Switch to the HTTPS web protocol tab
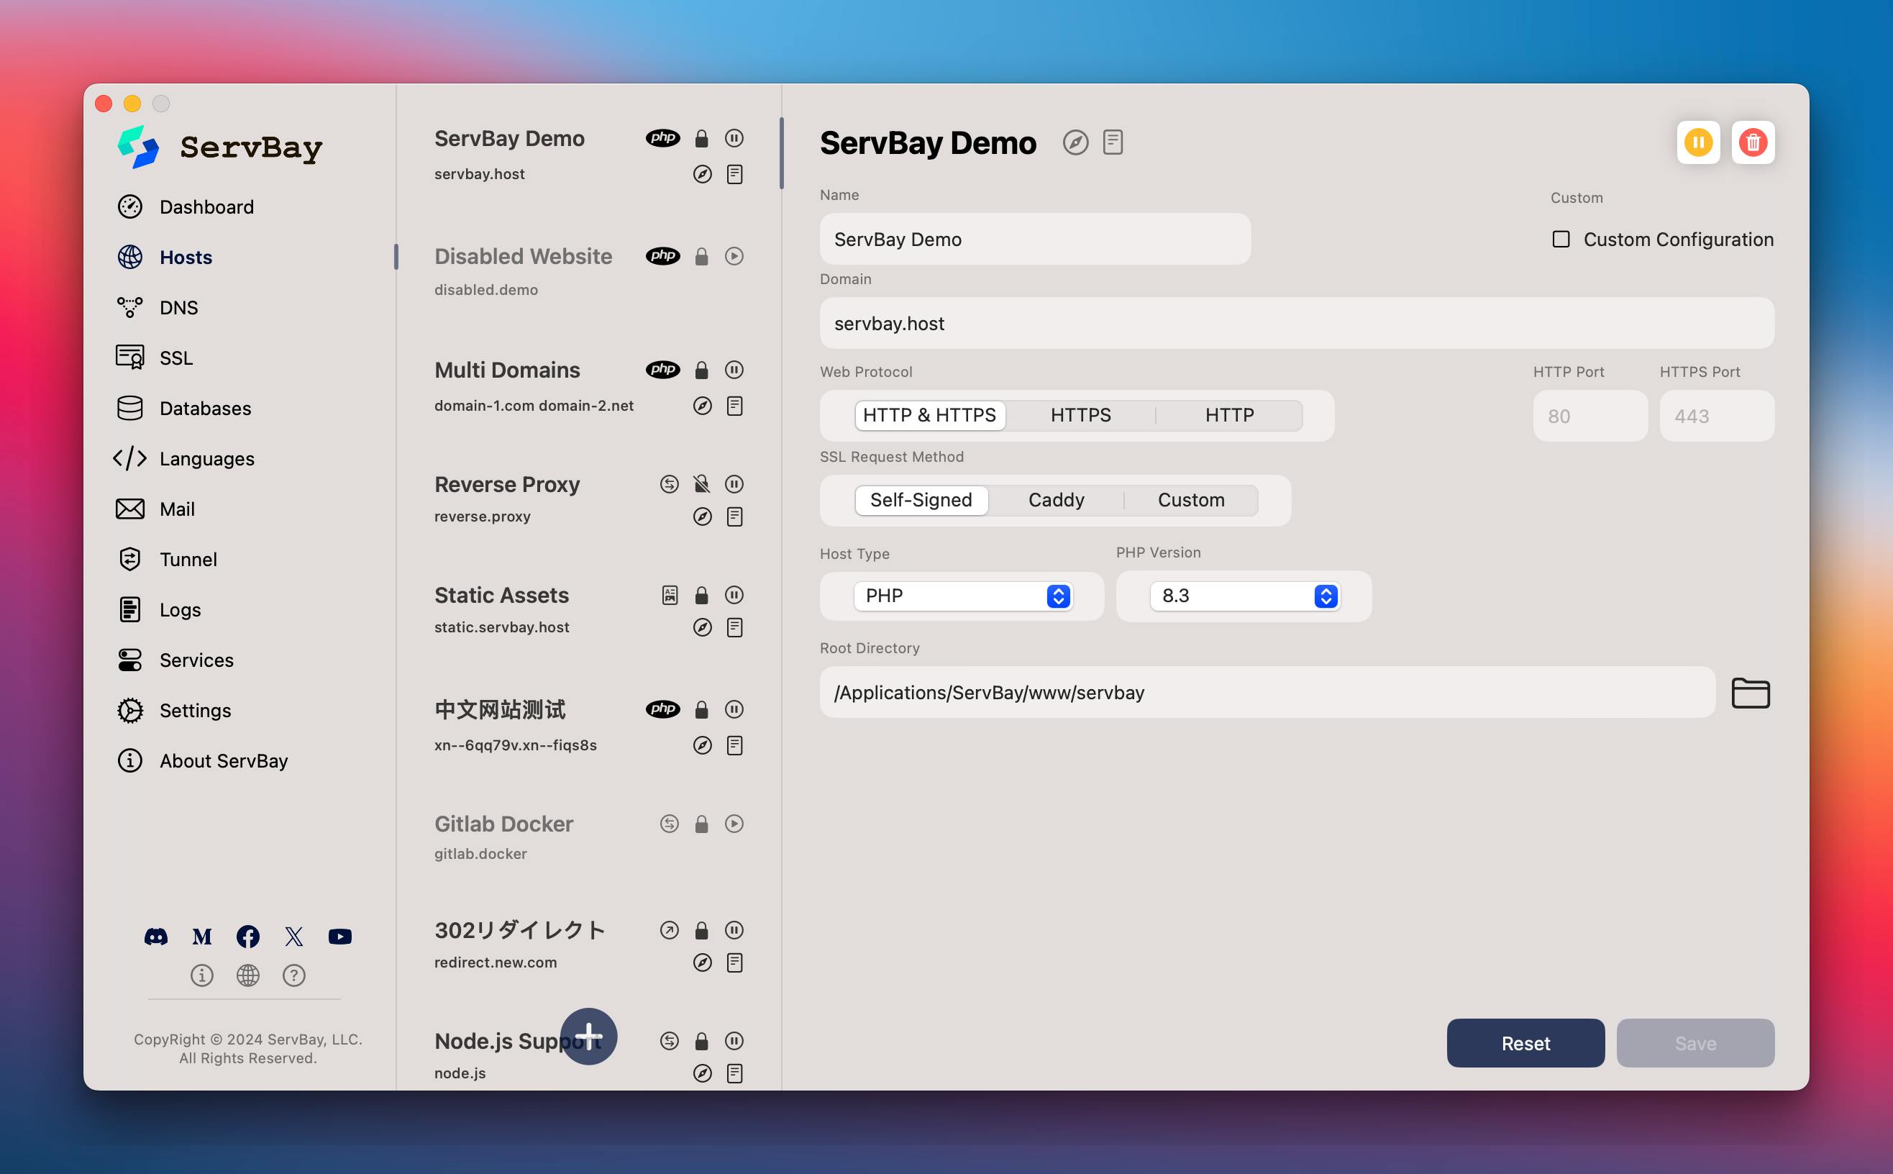This screenshot has height=1174, width=1893. pos(1080,415)
